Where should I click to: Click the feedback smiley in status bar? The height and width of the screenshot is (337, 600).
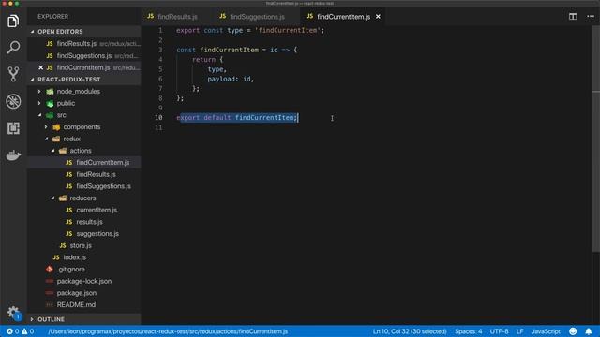[573, 331]
